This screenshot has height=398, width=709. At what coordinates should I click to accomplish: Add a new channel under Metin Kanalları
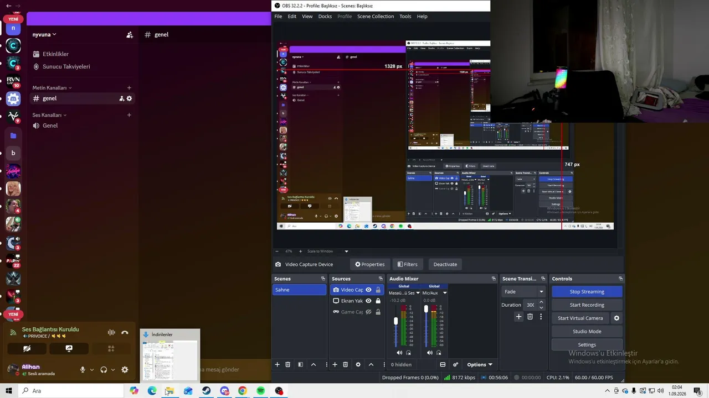129,87
